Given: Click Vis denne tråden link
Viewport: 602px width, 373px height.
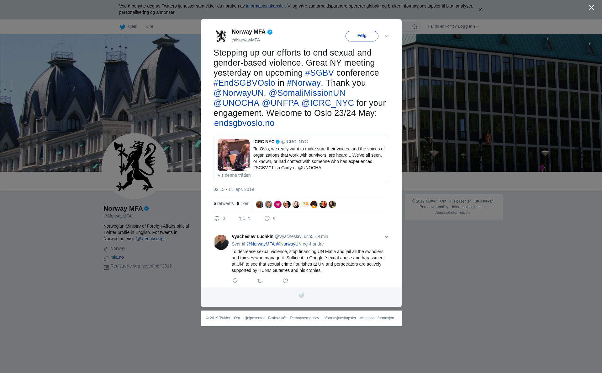Looking at the screenshot, I should click(x=234, y=175).
